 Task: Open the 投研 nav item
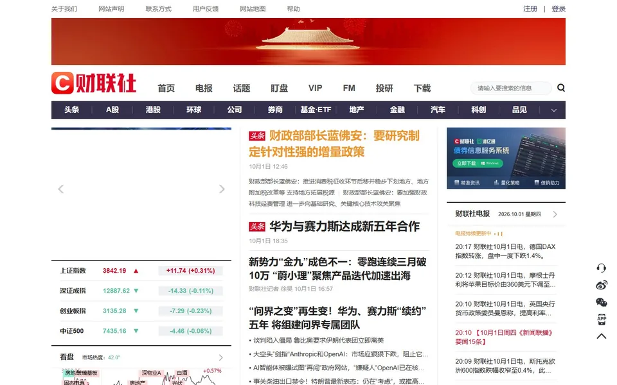point(384,89)
